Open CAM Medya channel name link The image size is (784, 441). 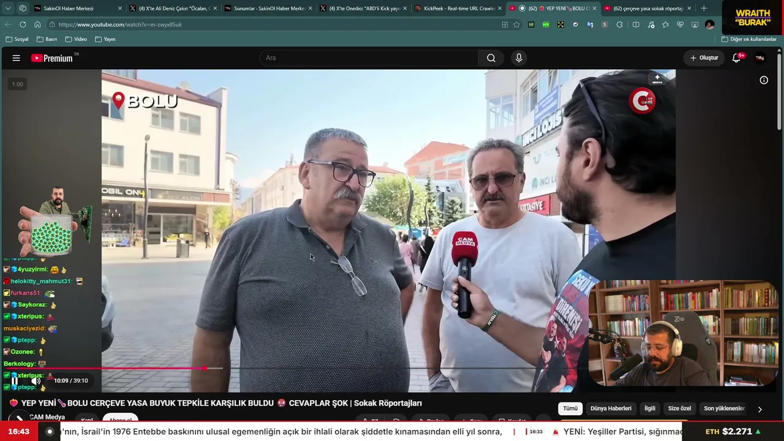pyautogui.click(x=47, y=417)
